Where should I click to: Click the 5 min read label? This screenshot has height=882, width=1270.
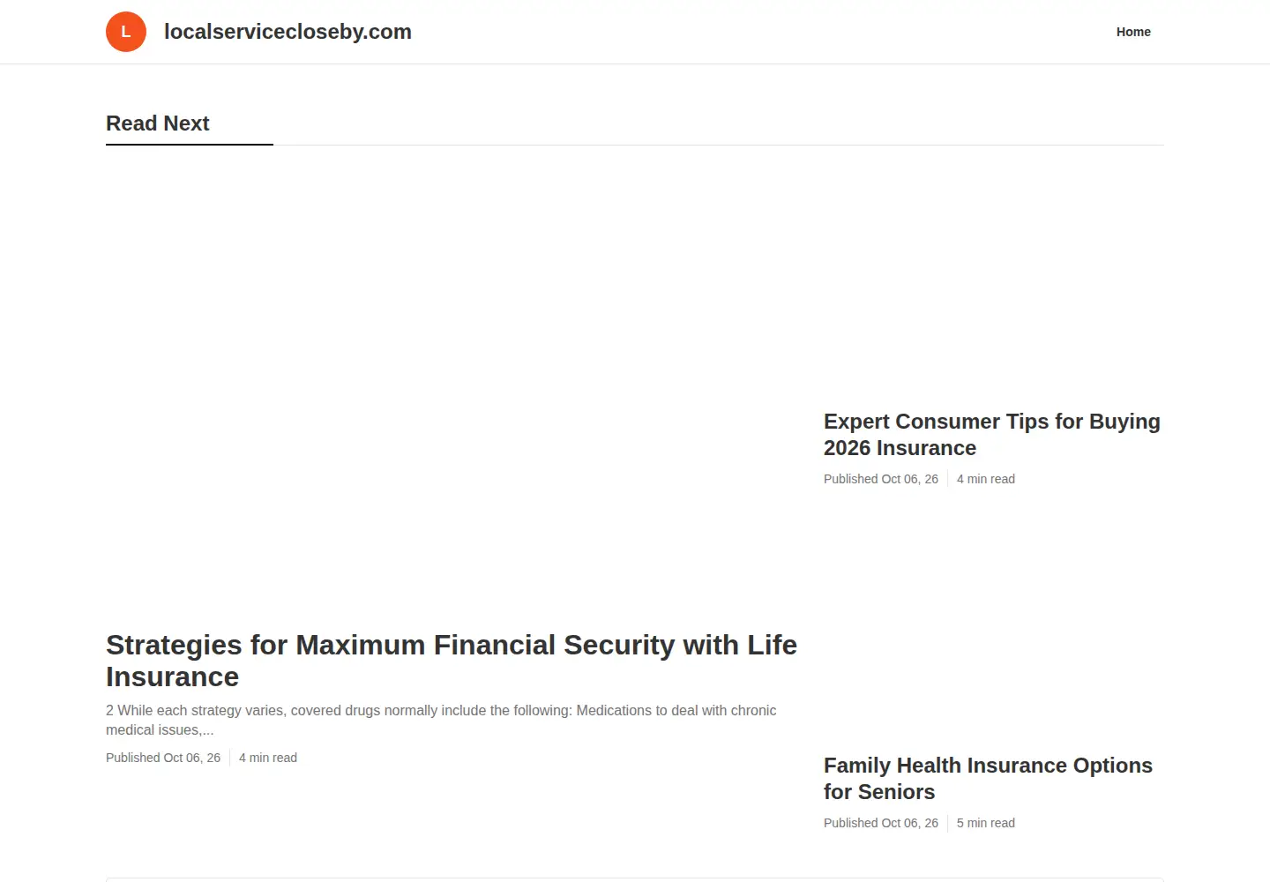(986, 823)
